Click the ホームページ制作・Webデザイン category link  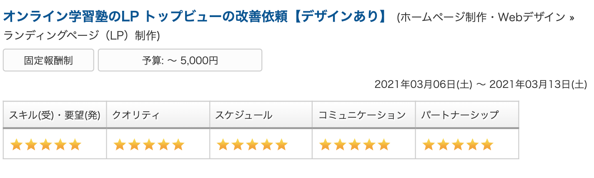pos(484,18)
